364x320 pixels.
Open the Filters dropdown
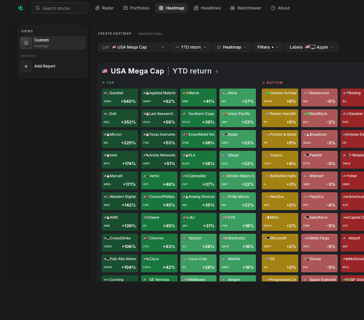(x=268, y=47)
